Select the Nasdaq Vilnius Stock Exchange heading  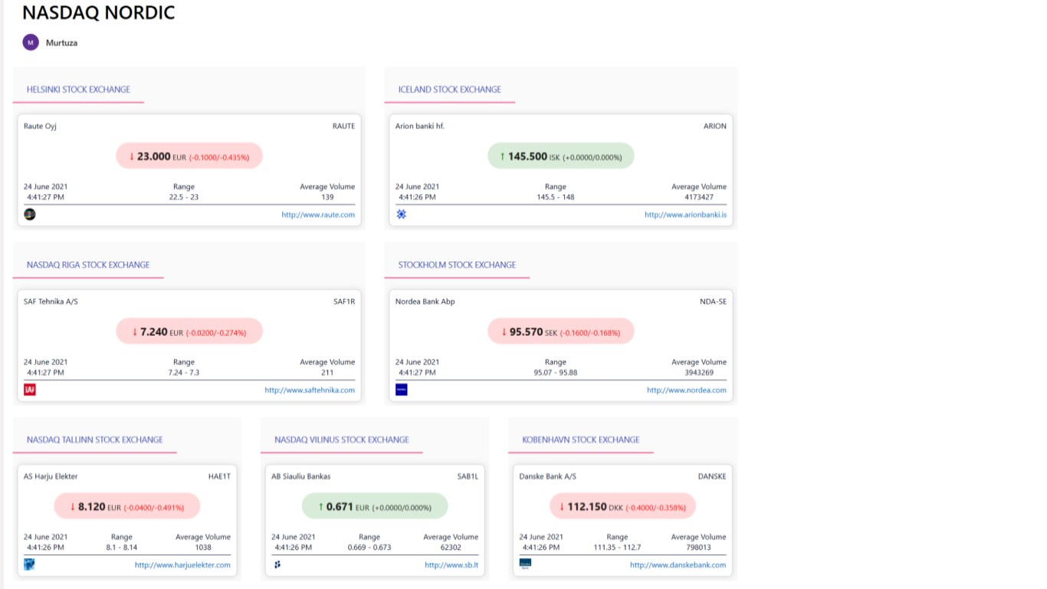(342, 439)
